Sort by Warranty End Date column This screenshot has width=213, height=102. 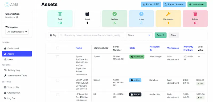point(188,48)
